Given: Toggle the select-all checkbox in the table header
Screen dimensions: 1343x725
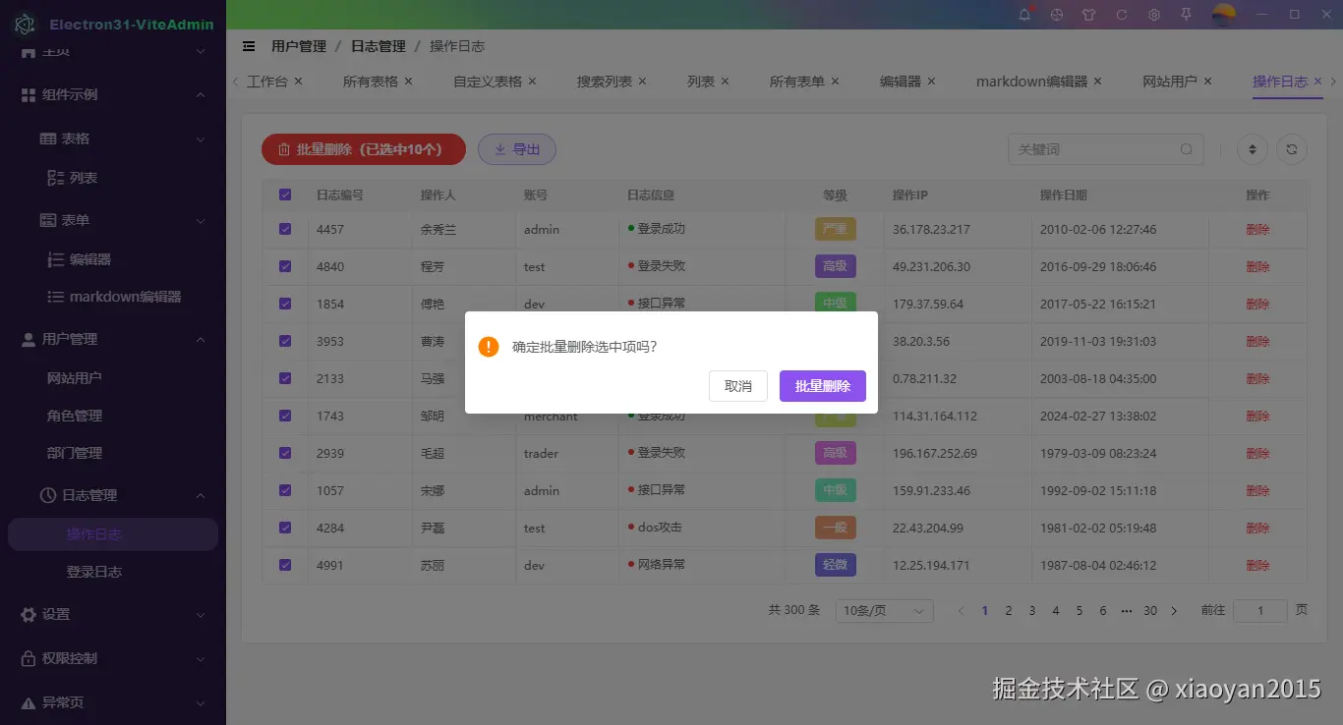Looking at the screenshot, I should click(285, 195).
